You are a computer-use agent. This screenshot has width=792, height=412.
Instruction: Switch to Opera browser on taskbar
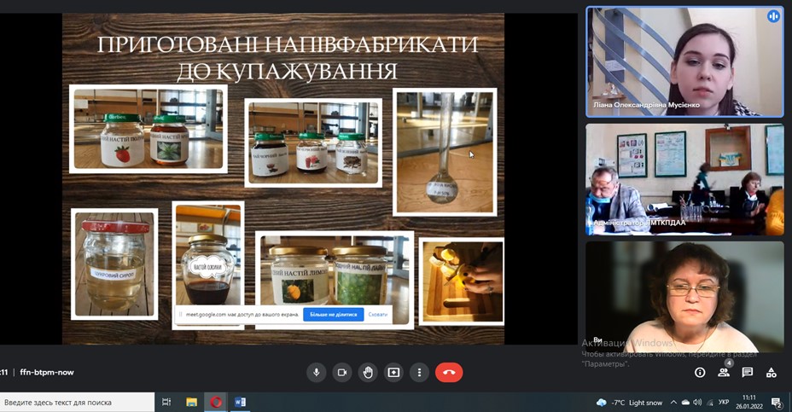(216, 403)
